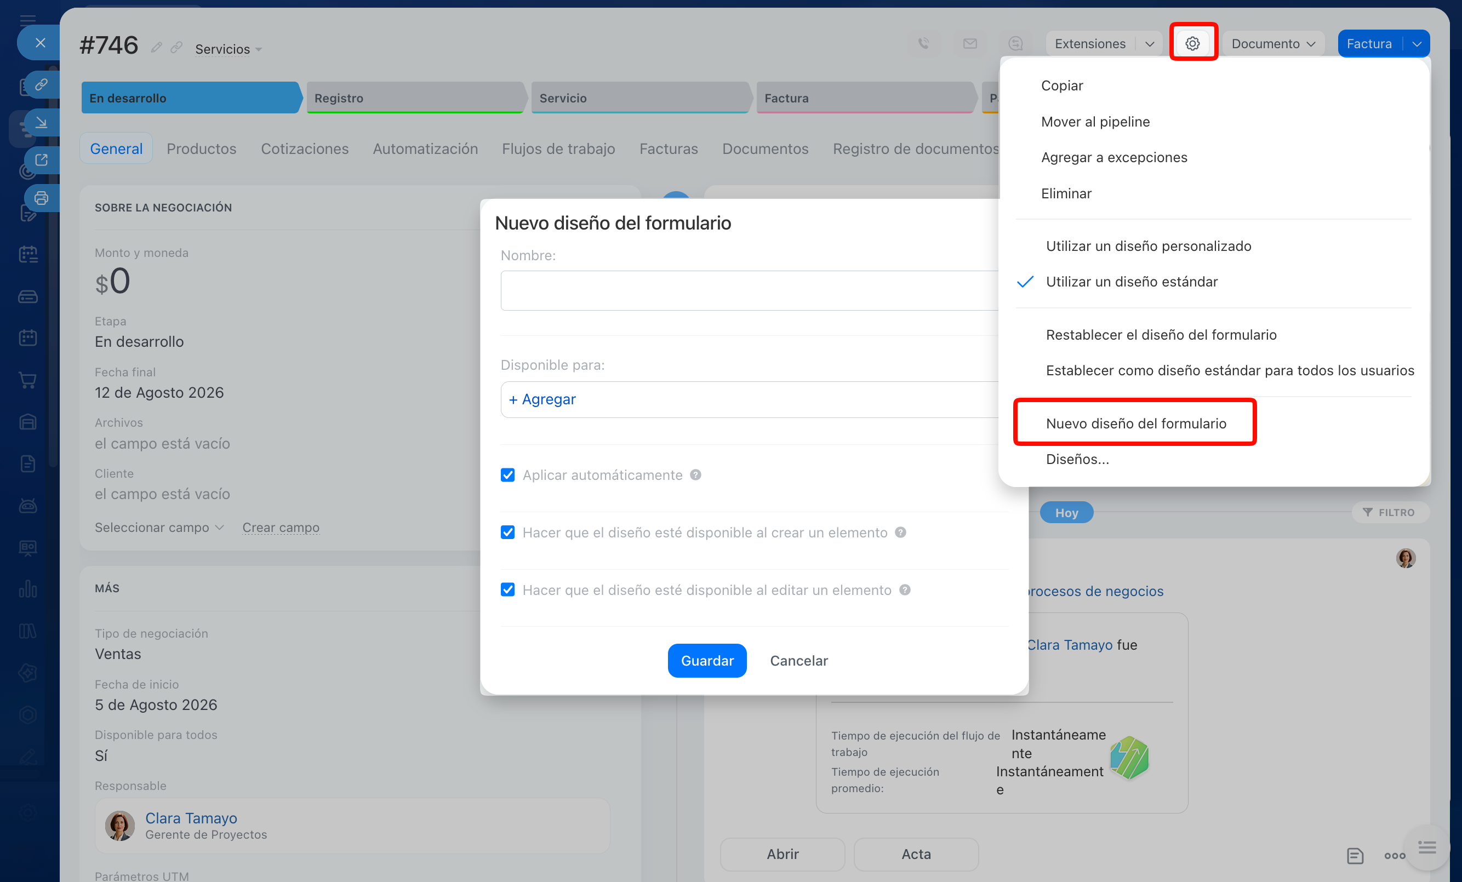Uncheck 'disponible al editar un elemento' checkbox
Screen dimensions: 1462x882
(x=507, y=590)
